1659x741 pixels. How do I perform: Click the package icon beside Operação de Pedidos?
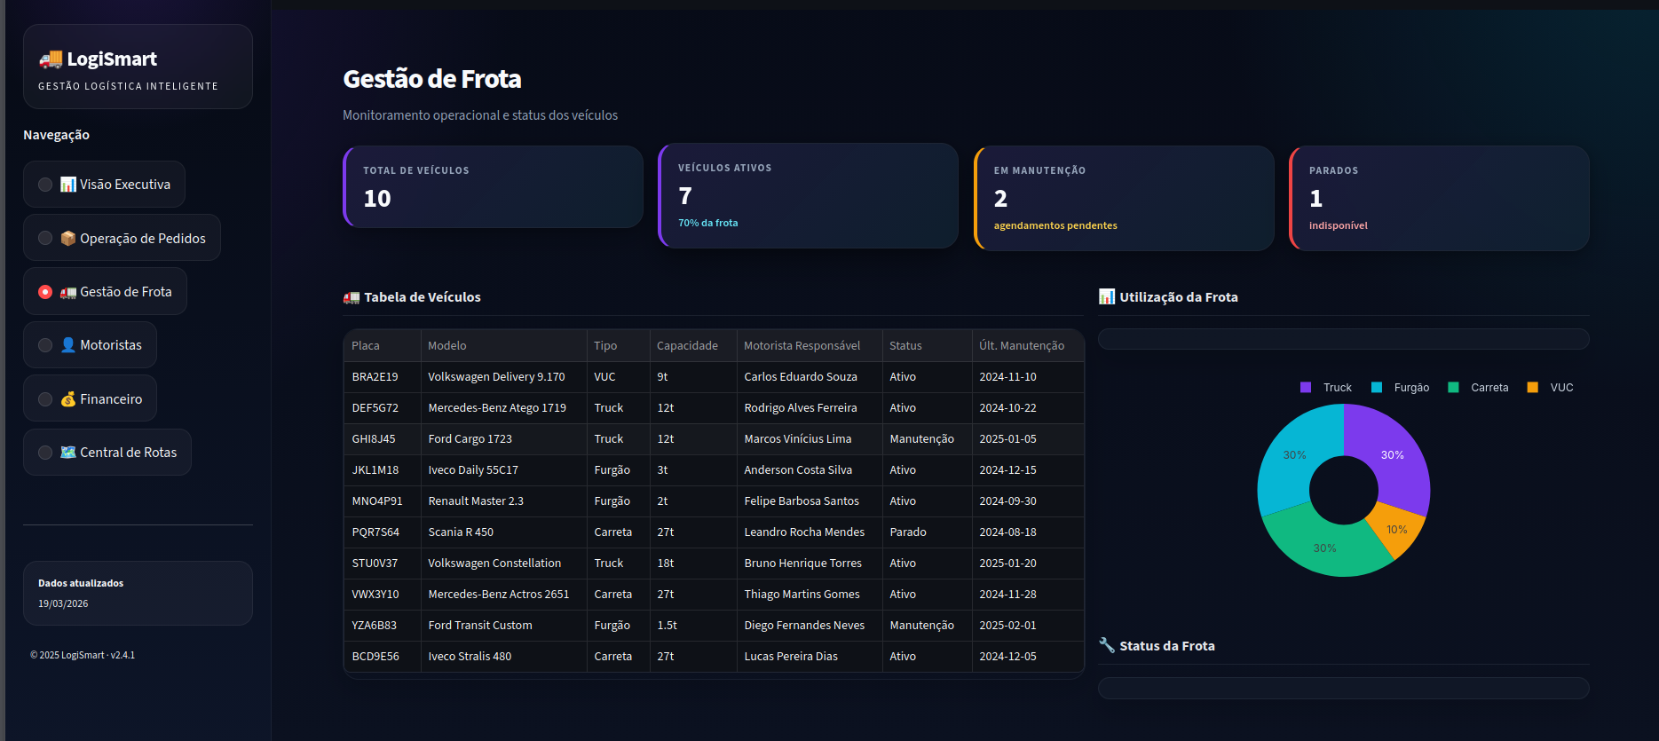click(68, 238)
